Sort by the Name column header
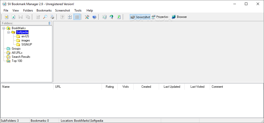 (27, 87)
